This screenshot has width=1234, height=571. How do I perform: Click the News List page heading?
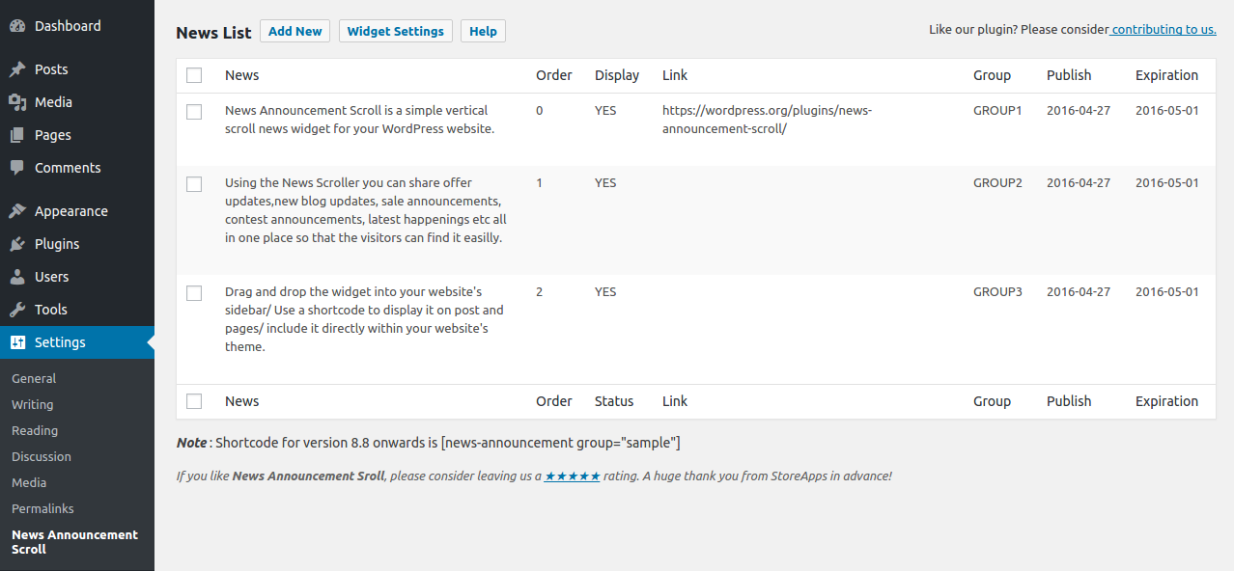point(213,33)
